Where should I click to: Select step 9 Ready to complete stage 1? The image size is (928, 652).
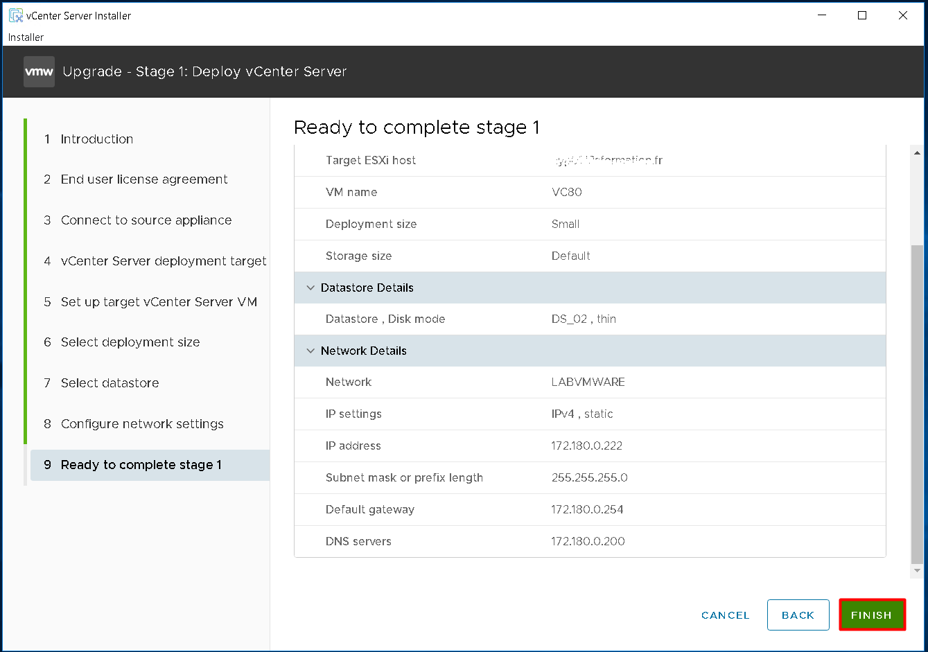tap(150, 465)
